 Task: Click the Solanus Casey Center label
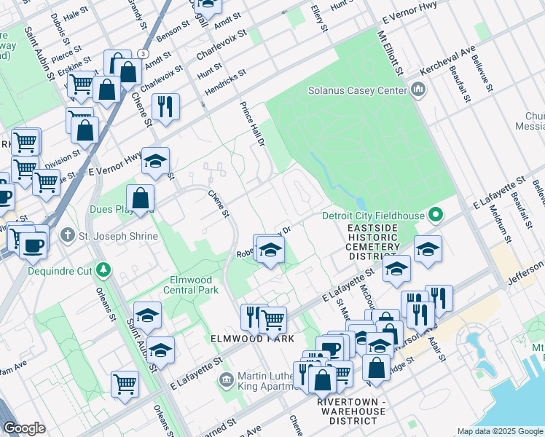pos(357,90)
